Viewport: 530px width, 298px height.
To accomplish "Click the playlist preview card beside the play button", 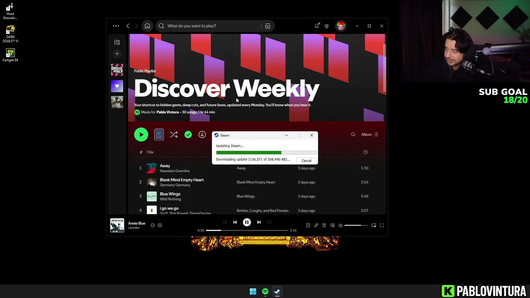I will 159,135.
